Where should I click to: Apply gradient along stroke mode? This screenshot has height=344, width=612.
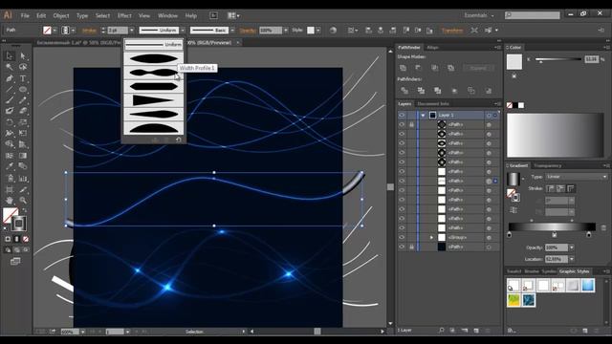click(x=560, y=189)
